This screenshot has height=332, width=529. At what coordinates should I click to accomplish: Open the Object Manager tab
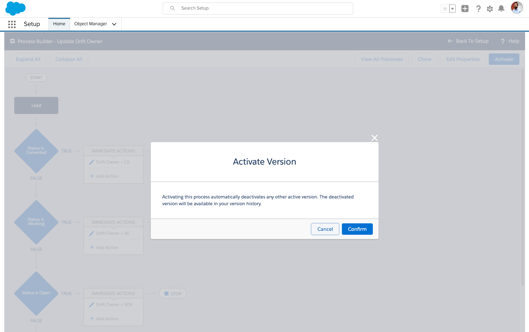pyautogui.click(x=91, y=24)
